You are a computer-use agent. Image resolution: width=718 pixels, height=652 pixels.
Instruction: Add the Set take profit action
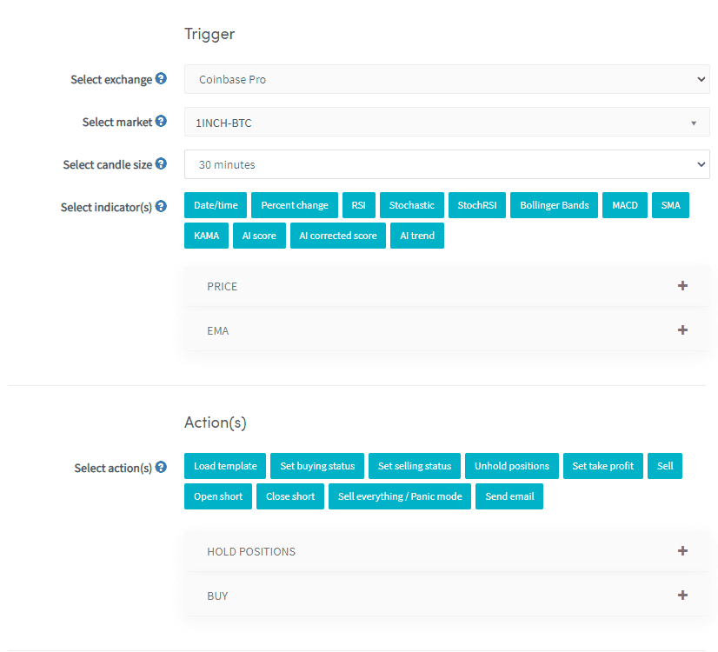click(602, 466)
